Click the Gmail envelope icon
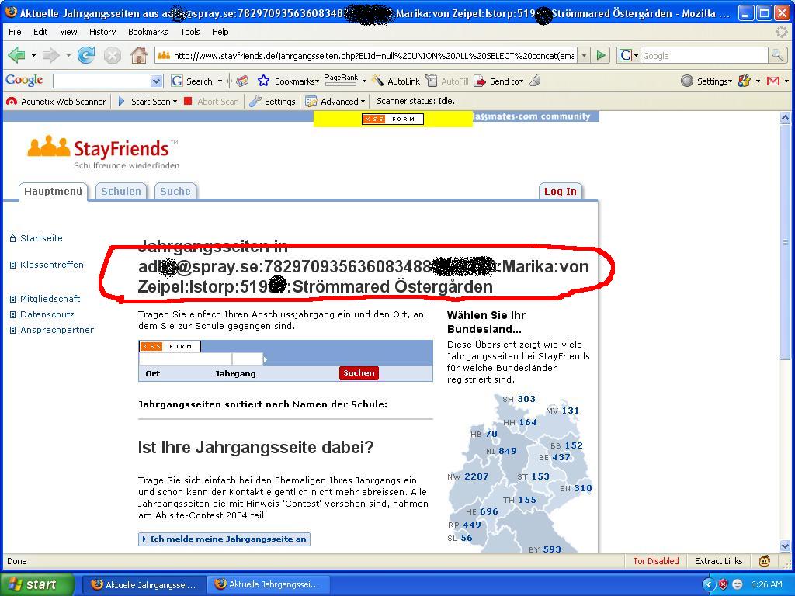The width and height of the screenshot is (795, 596). coord(772,81)
